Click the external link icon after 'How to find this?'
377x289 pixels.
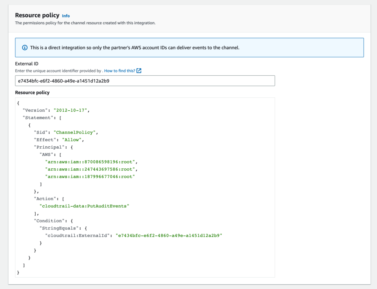pyautogui.click(x=139, y=71)
